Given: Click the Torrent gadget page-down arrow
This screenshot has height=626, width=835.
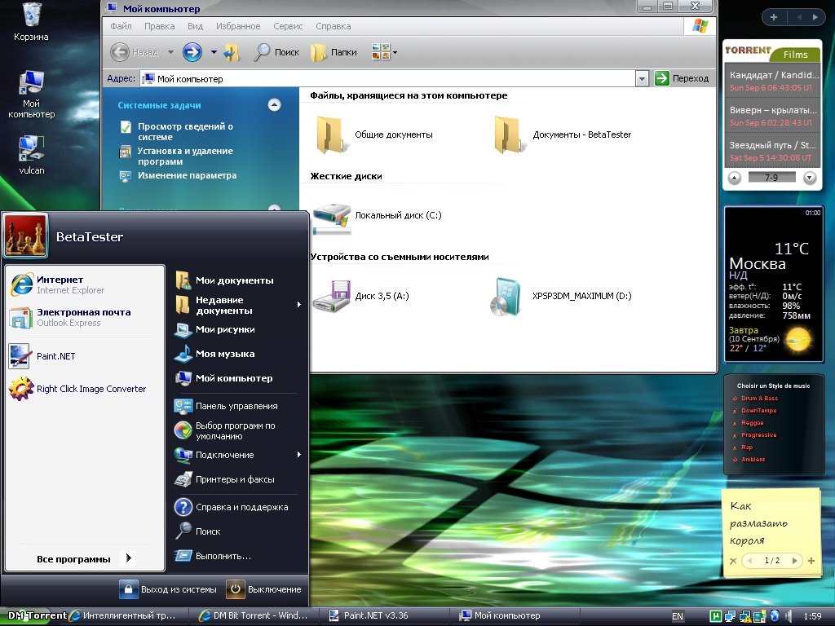Looking at the screenshot, I should [810, 177].
